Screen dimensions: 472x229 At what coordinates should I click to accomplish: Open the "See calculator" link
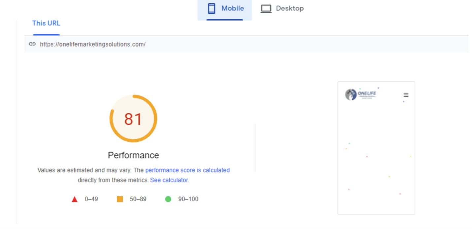tap(169, 180)
